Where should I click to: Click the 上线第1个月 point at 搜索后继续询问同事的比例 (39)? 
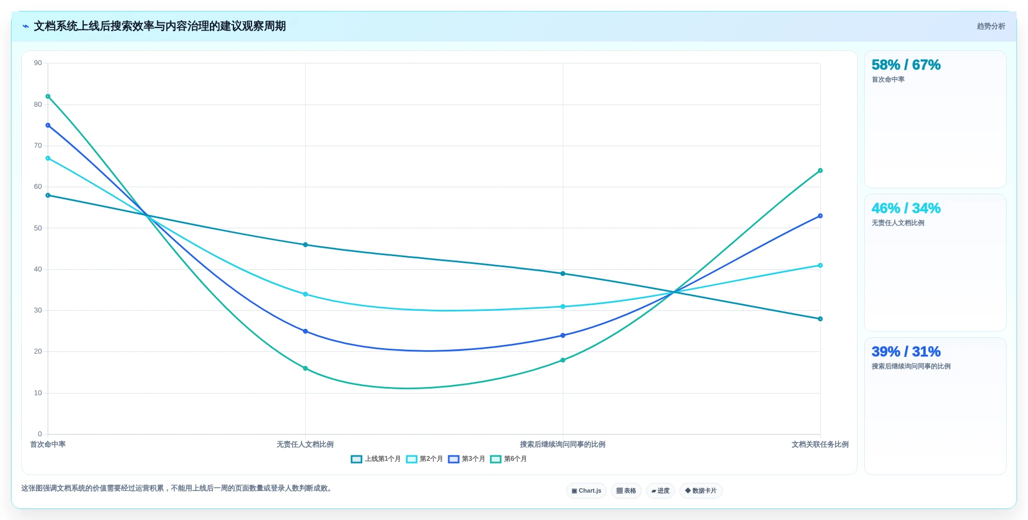coord(563,274)
